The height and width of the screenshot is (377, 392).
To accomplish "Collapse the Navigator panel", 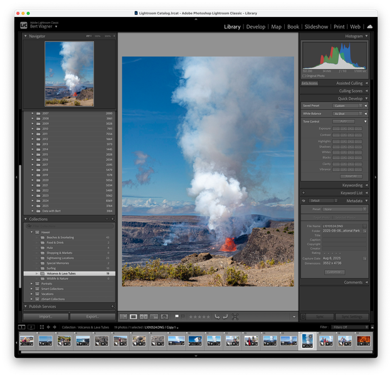I will (x=26, y=36).
